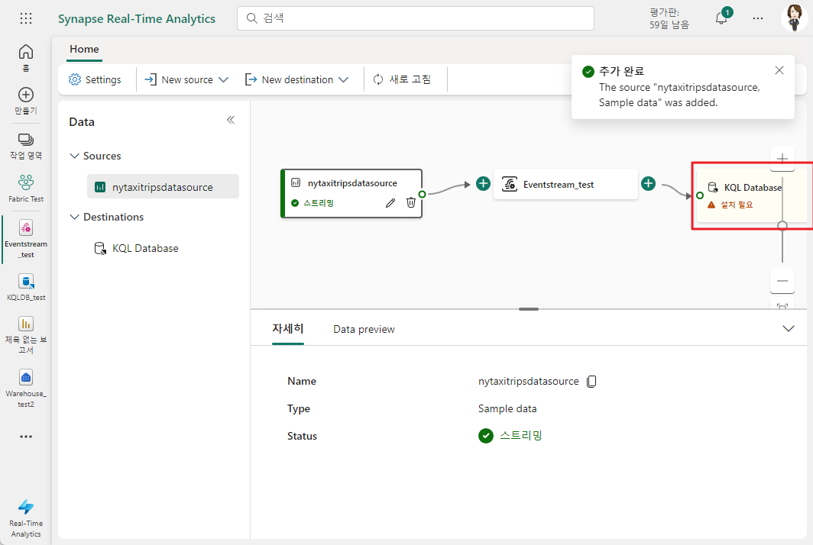Zoom in the canvas plus button

coord(782,159)
